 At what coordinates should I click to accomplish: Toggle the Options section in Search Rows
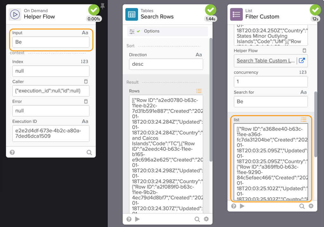tap(168, 31)
